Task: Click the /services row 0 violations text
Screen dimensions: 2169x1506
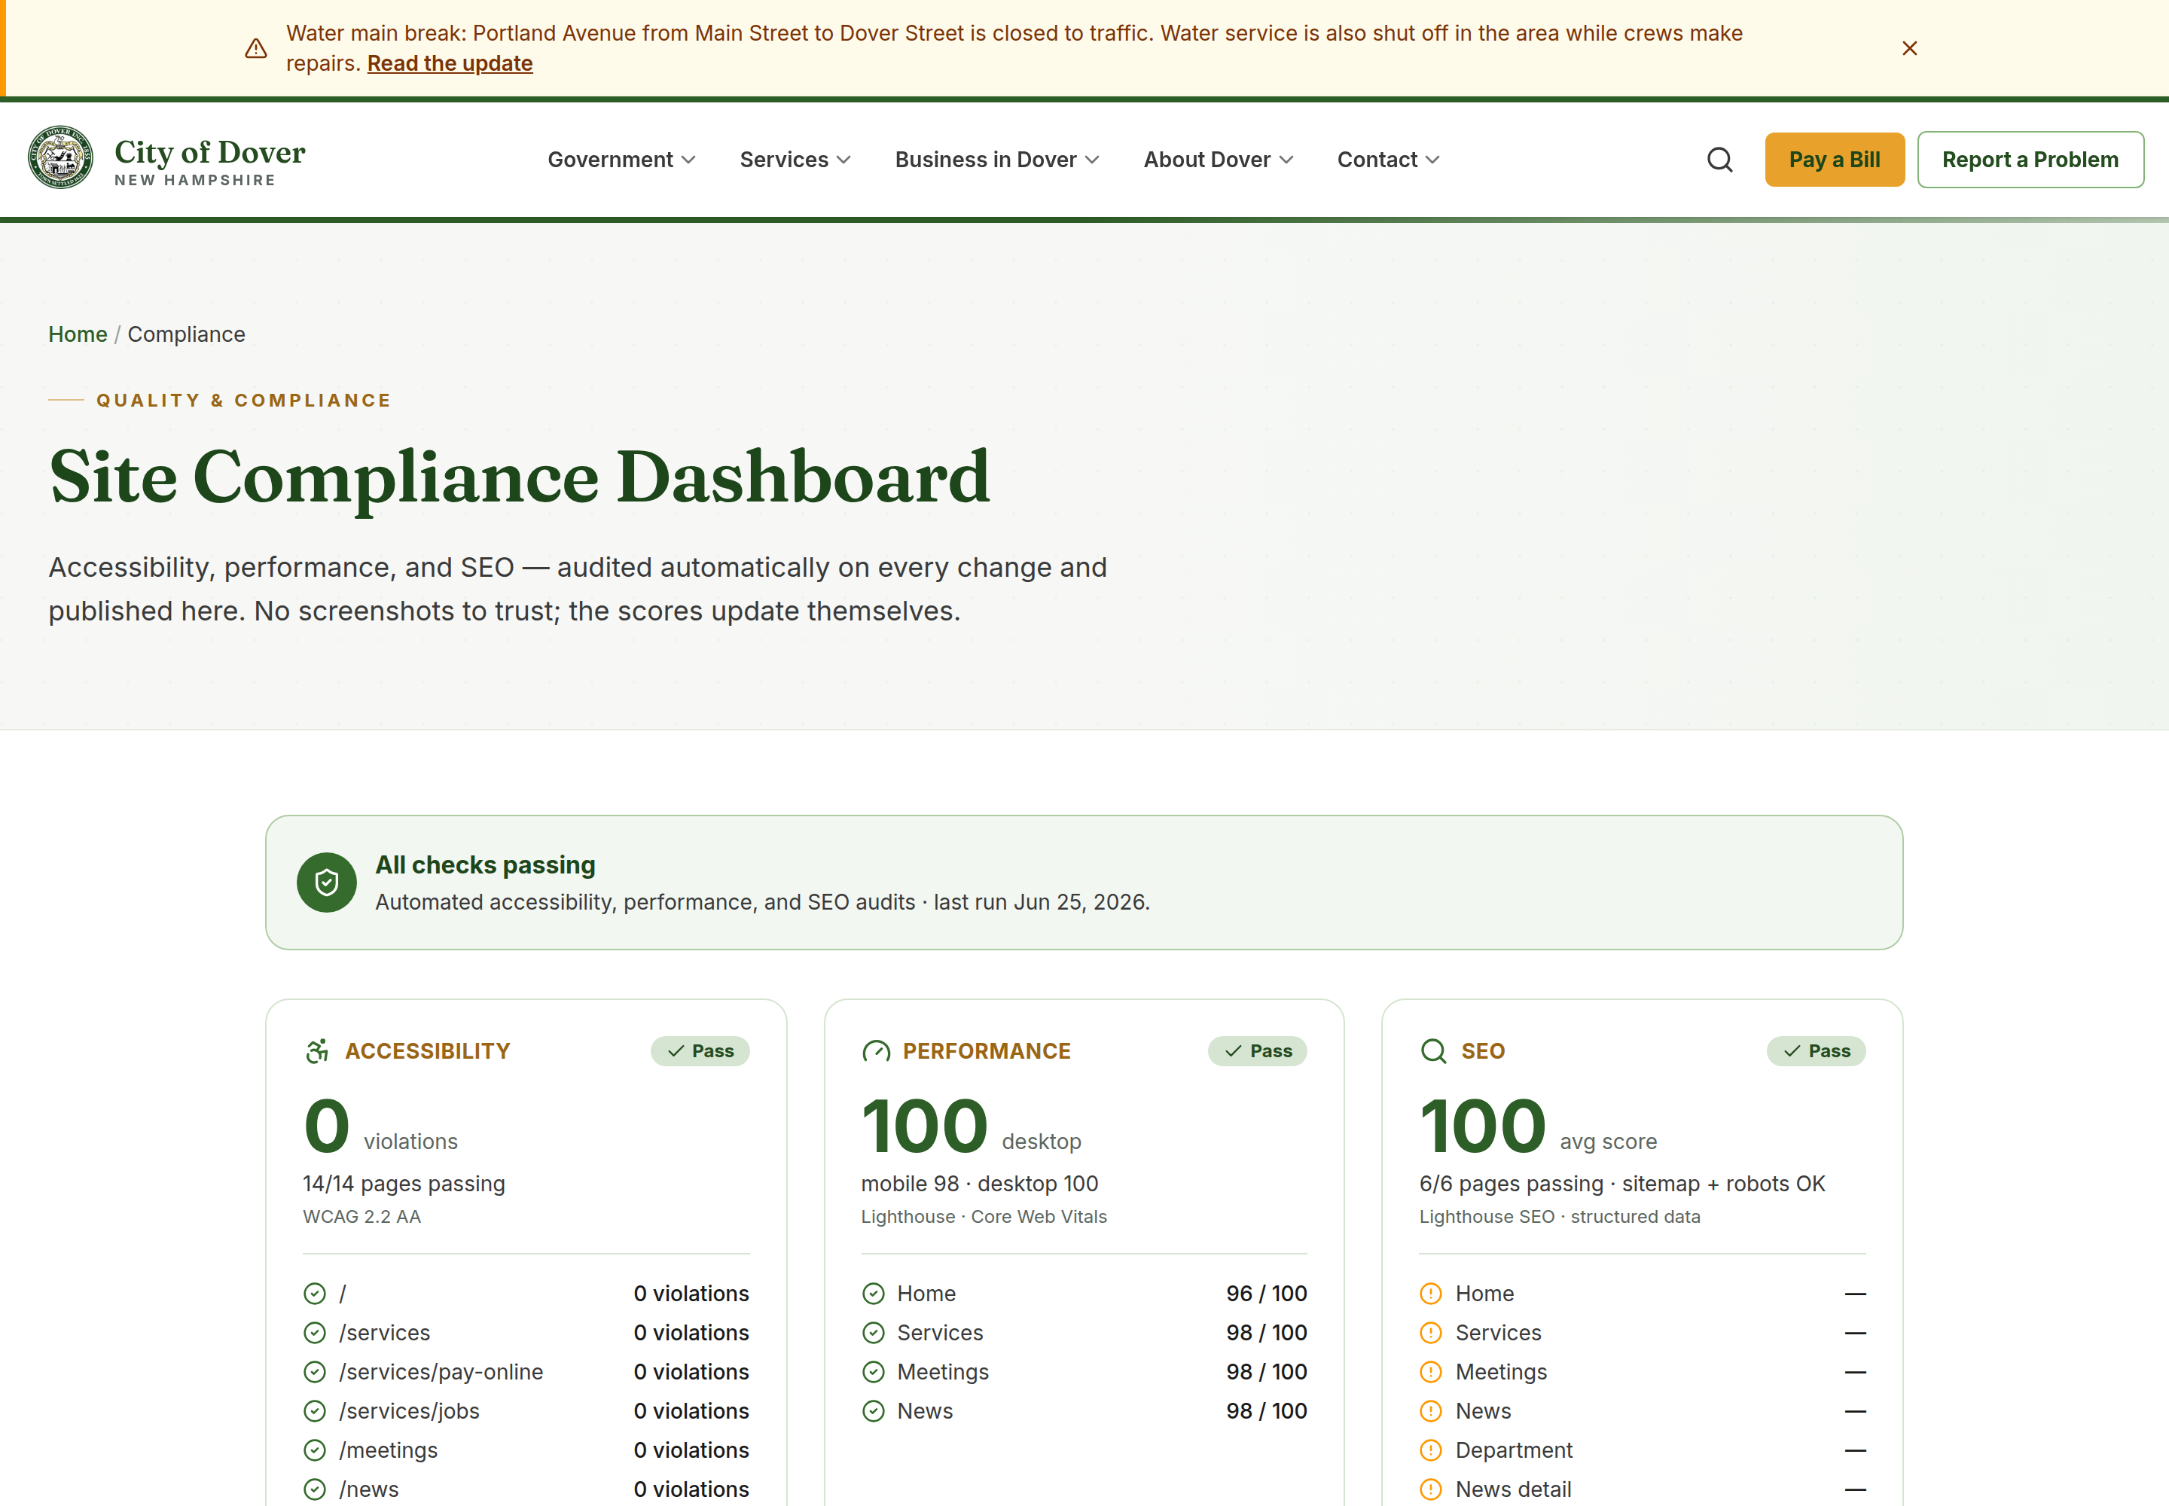Action: [692, 1332]
